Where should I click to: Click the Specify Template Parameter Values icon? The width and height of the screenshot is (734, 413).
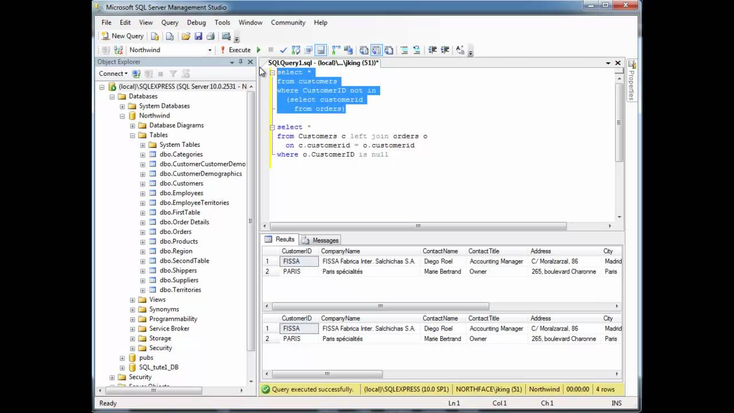(460, 50)
